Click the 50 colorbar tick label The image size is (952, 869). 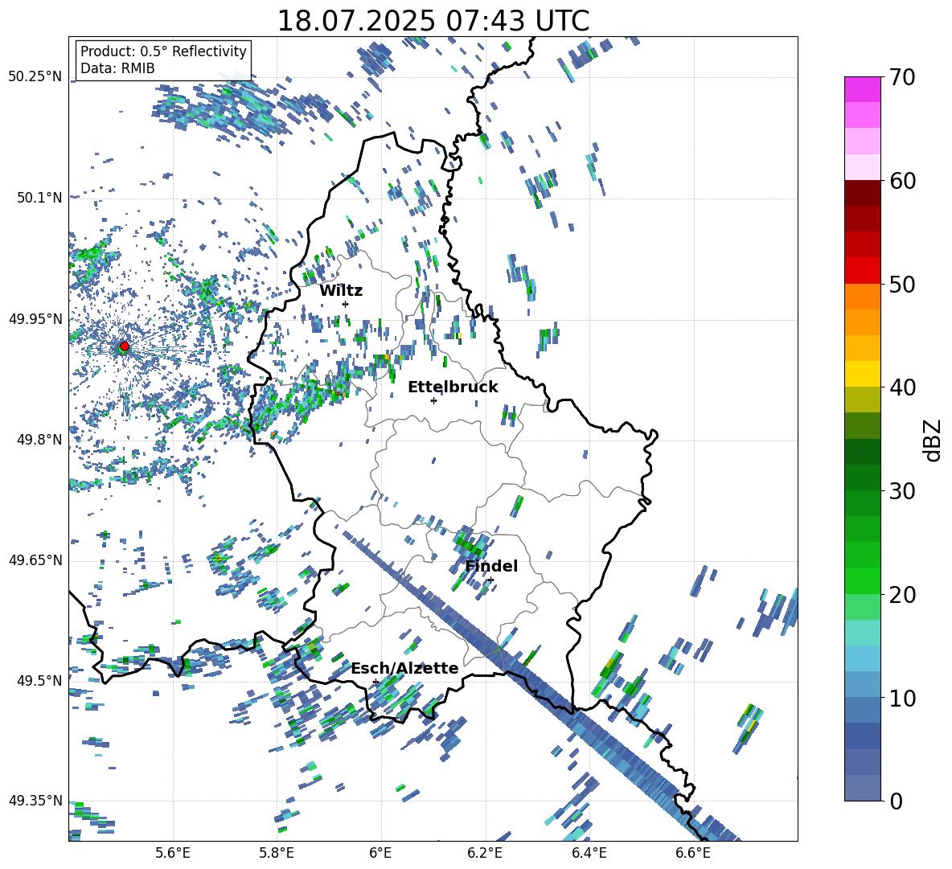tap(901, 284)
